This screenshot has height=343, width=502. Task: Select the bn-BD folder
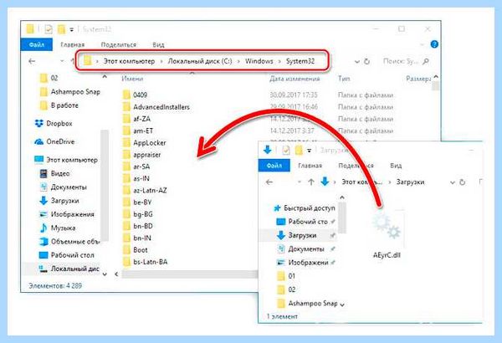(x=138, y=226)
